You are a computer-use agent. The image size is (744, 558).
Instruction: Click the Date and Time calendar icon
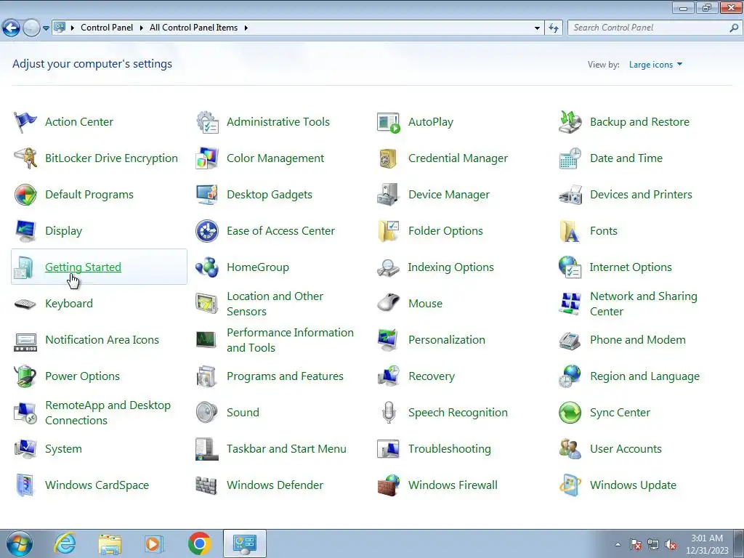[x=570, y=158]
